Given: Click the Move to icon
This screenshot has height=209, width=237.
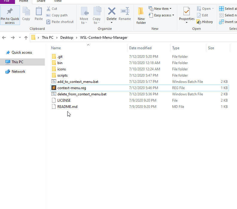Looking at the screenshot, I should (x=85, y=11).
